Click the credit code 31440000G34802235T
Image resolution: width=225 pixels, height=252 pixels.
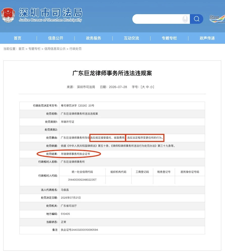point(82,180)
